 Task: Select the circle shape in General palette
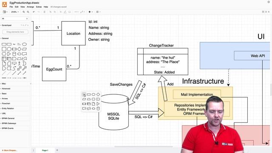9,49
